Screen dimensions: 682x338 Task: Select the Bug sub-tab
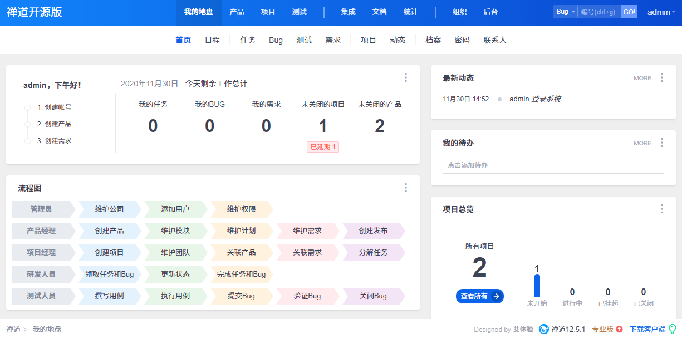276,40
